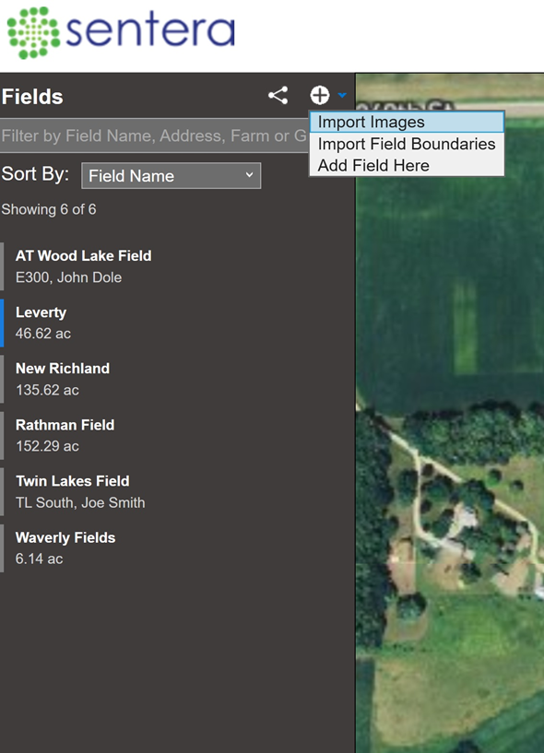The width and height of the screenshot is (544, 753).
Task: Open Twin Lakes Field entry
Action: point(178,492)
